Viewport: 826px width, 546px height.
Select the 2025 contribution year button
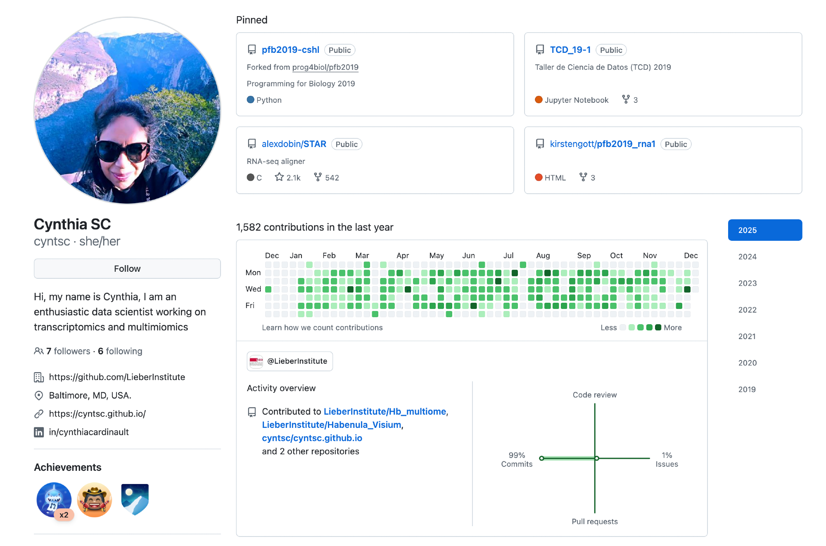coord(764,230)
